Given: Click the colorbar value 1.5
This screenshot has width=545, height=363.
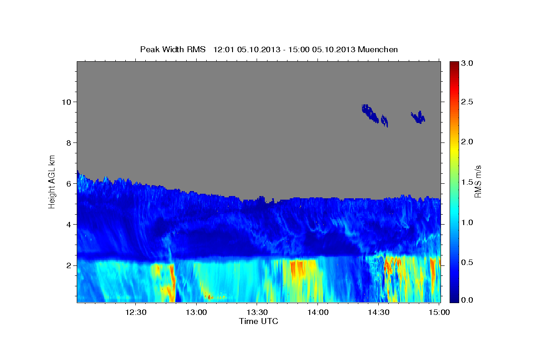Looking at the screenshot, I should (x=468, y=182).
